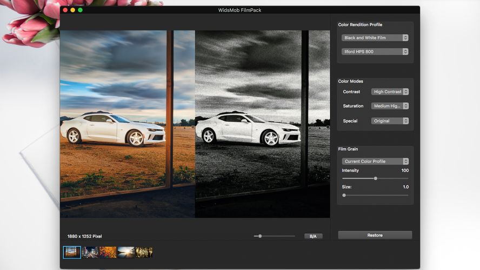This screenshot has width=480, height=270.
Task: Adjust the film grain Intensity slider
Action: click(375, 178)
